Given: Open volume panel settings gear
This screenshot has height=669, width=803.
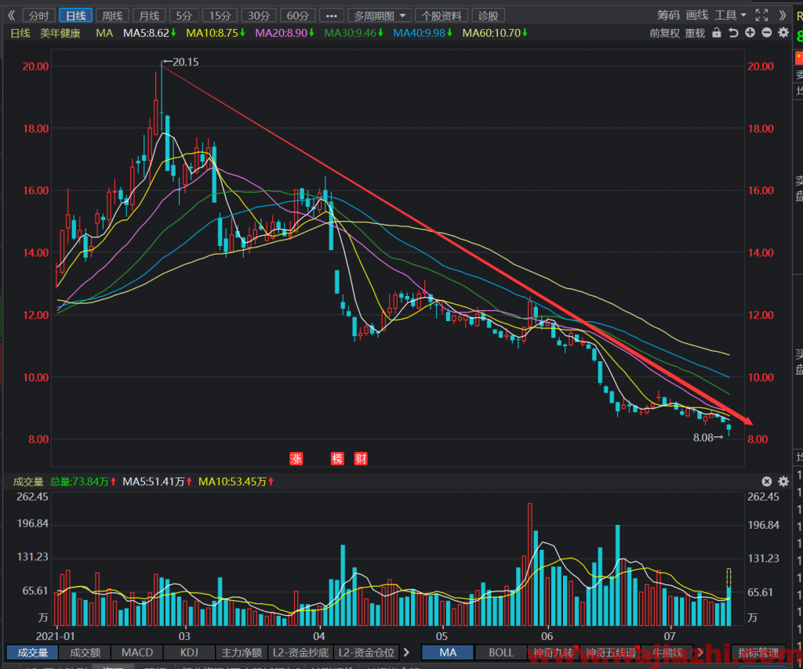Looking at the screenshot, I should coord(783,481).
